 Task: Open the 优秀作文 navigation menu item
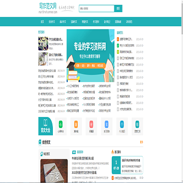click(x=52, y=22)
